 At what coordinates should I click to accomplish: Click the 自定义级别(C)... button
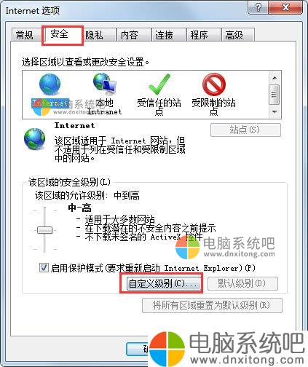pos(161,283)
